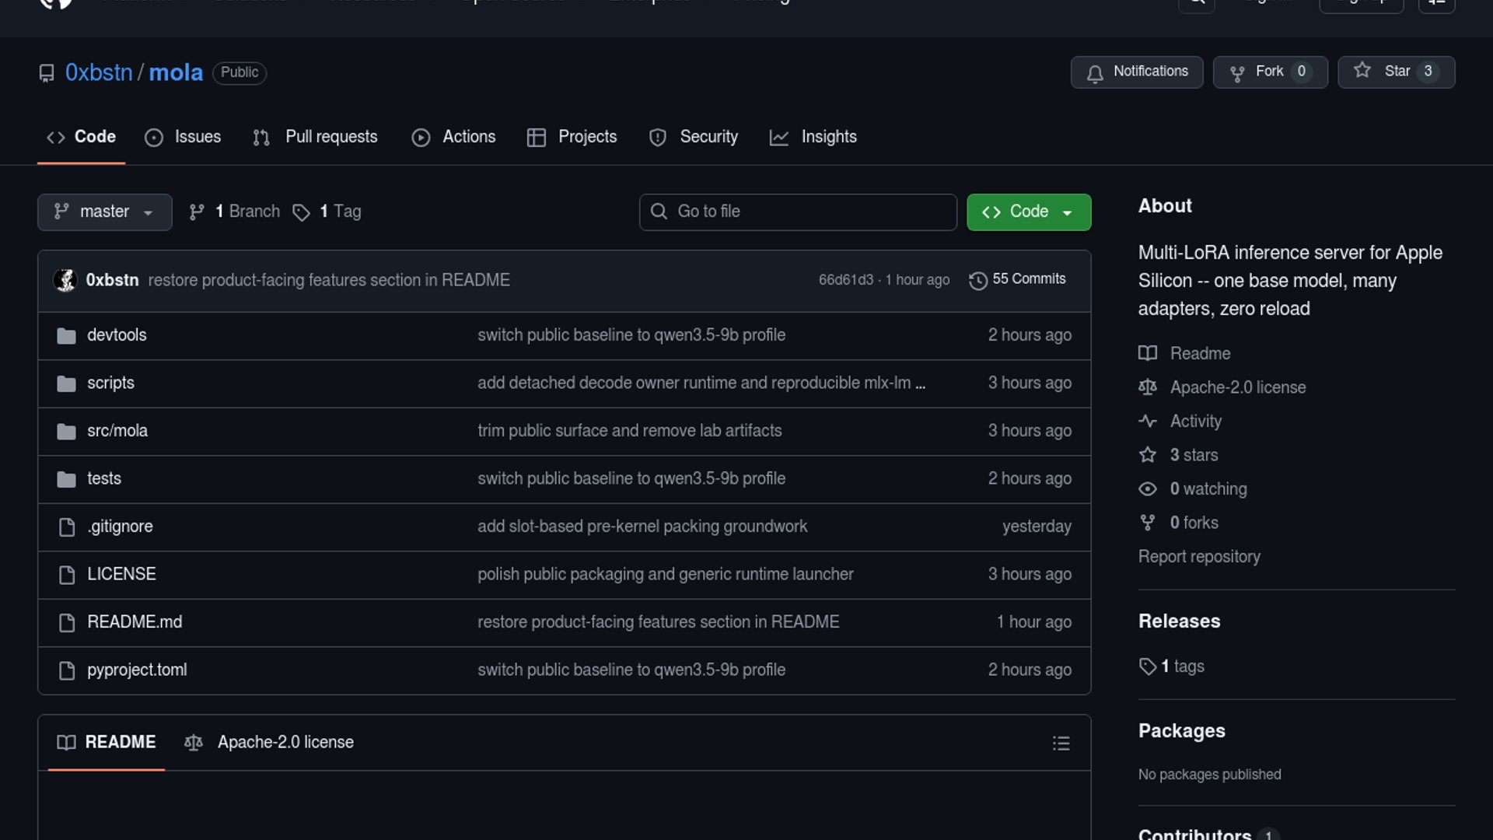Click 0xbstn's avatar in commit row
The height and width of the screenshot is (840, 1493).
[65, 280]
